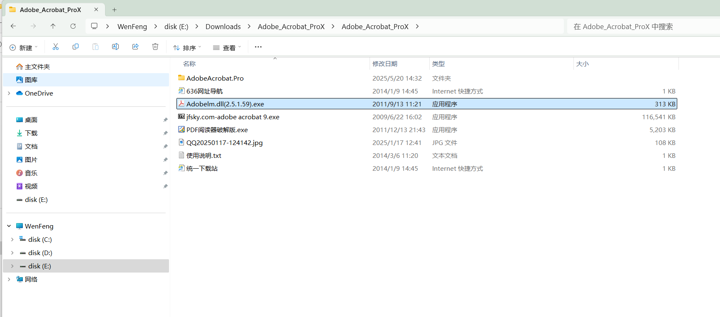Viewport: 720px width, 317px height.
Task: Click the Paste icon in toolbar
Action: (x=96, y=47)
